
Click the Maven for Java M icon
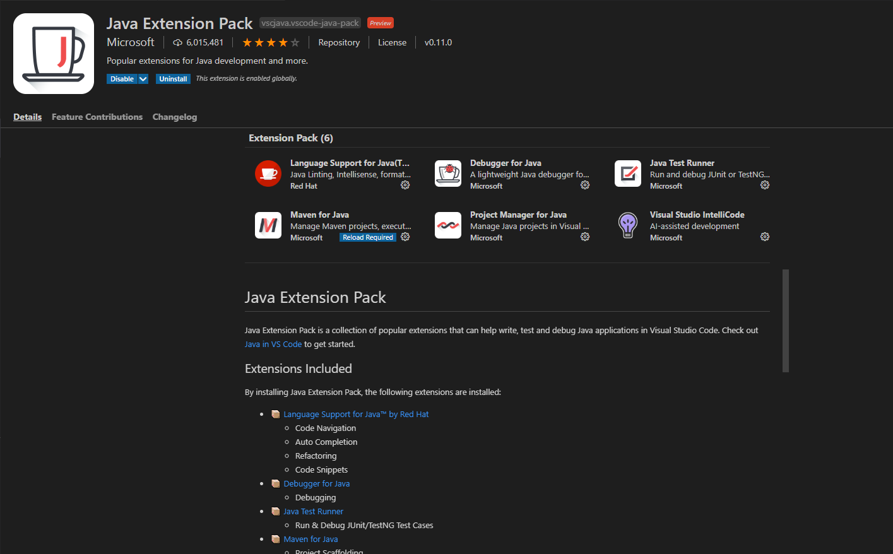pos(268,225)
